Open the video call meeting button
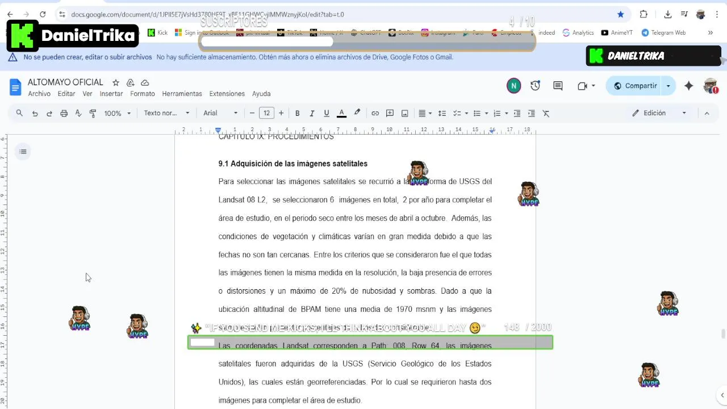The width and height of the screenshot is (727, 409). pyautogui.click(x=586, y=86)
